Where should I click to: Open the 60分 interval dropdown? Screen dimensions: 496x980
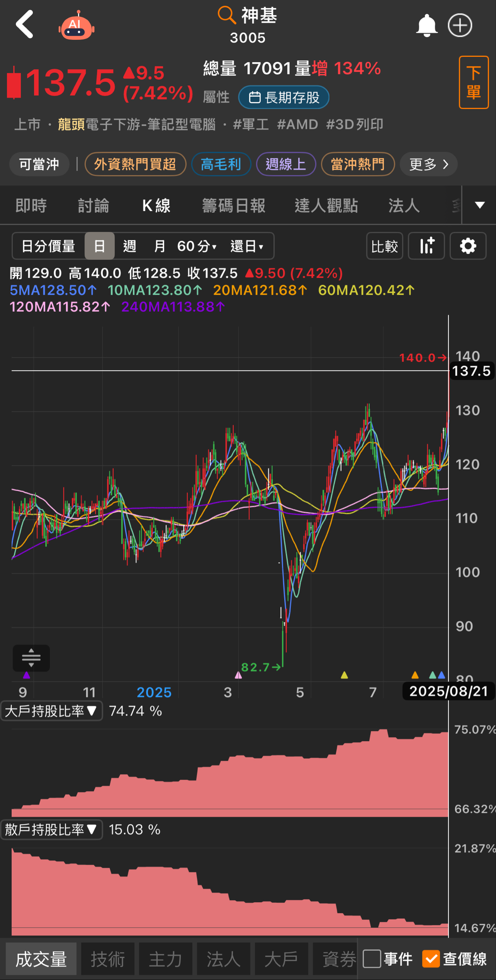(197, 246)
